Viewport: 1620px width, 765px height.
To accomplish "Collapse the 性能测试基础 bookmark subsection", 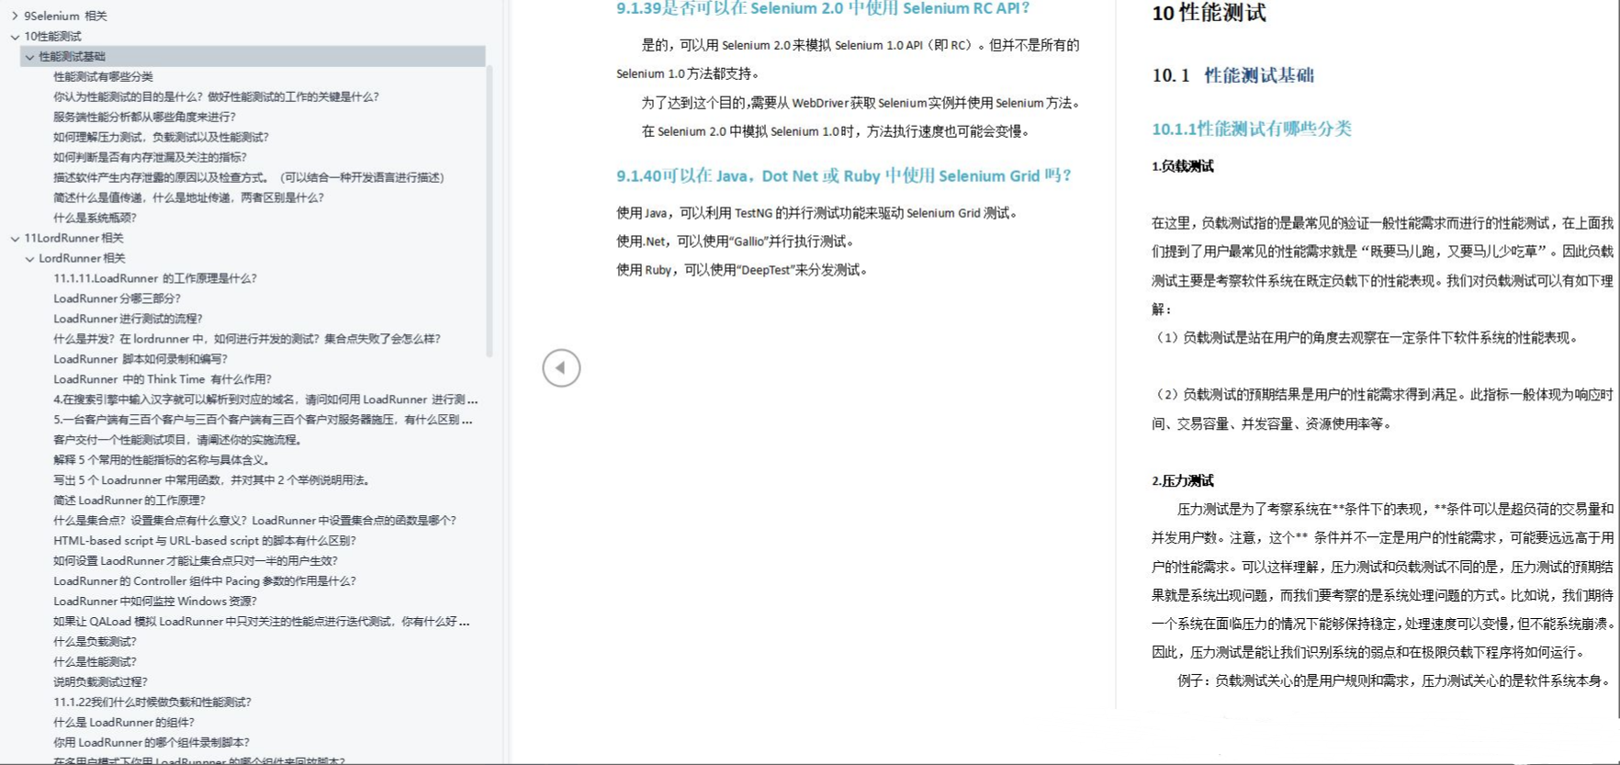I will [x=29, y=56].
